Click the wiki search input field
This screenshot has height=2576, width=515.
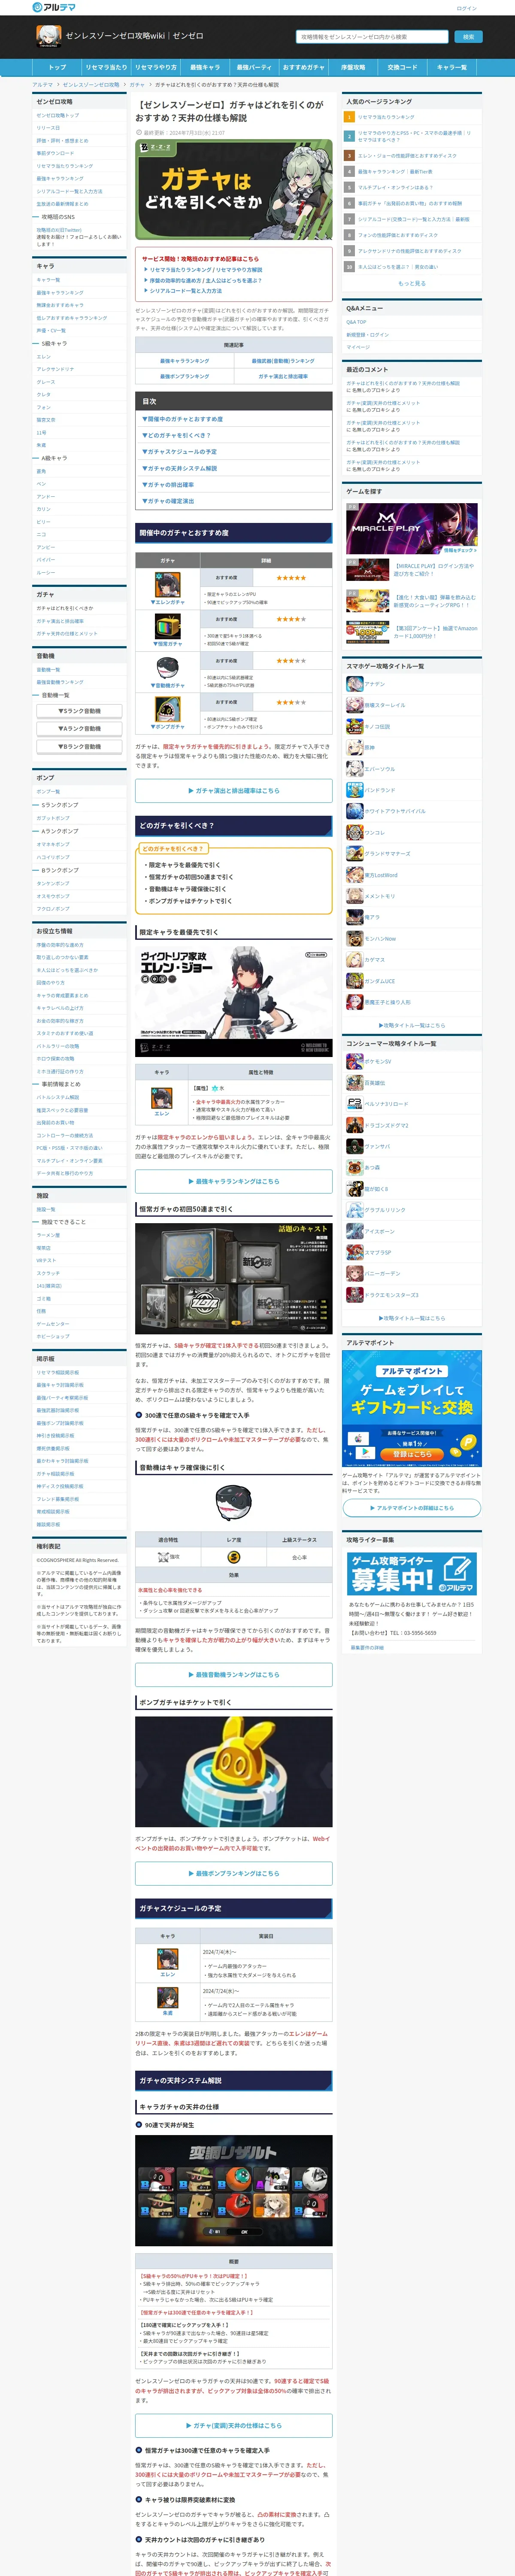(x=372, y=37)
